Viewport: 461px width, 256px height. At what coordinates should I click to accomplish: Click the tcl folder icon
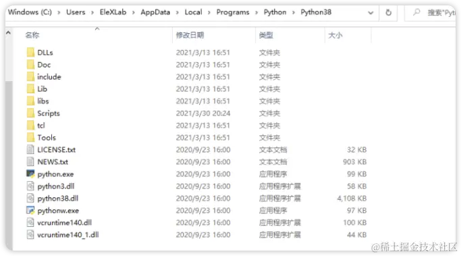[30, 126]
